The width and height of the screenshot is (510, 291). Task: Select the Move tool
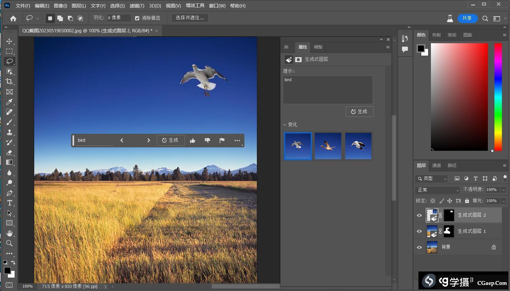[9, 41]
